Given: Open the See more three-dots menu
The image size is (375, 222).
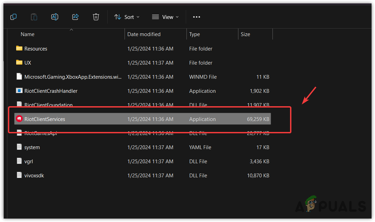Looking at the screenshot, I should [x=196, y=17].
